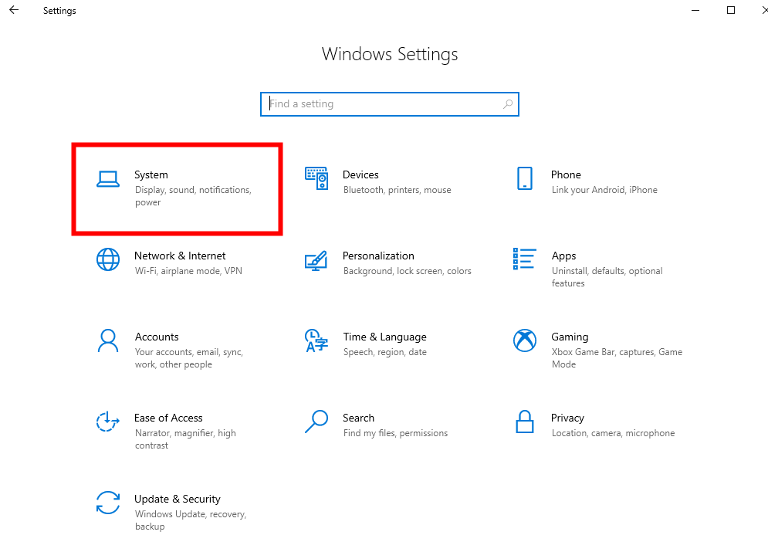The height and width of the screenshot is (552, 768).
Task: Open the Privacy settings title
Action: pos(567,418)
